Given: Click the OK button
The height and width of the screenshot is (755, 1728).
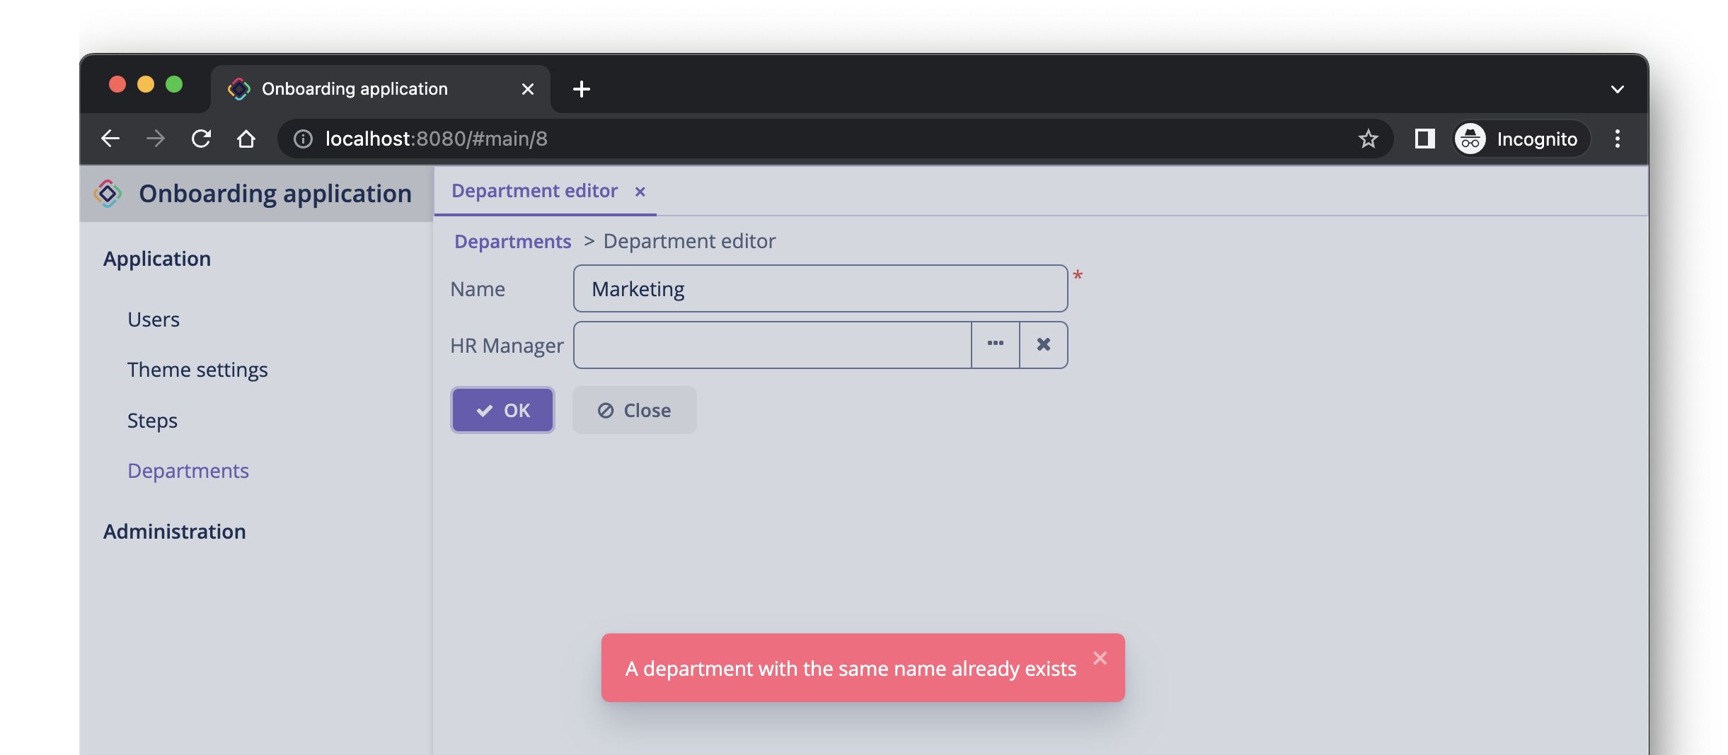Looking at the screenshot, I should pyautogui.click(x=502, y=410).
